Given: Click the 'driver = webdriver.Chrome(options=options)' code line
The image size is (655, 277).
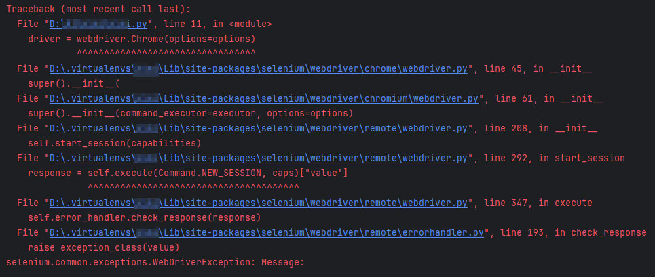Looking at the screenshot, I should [142, 39].
